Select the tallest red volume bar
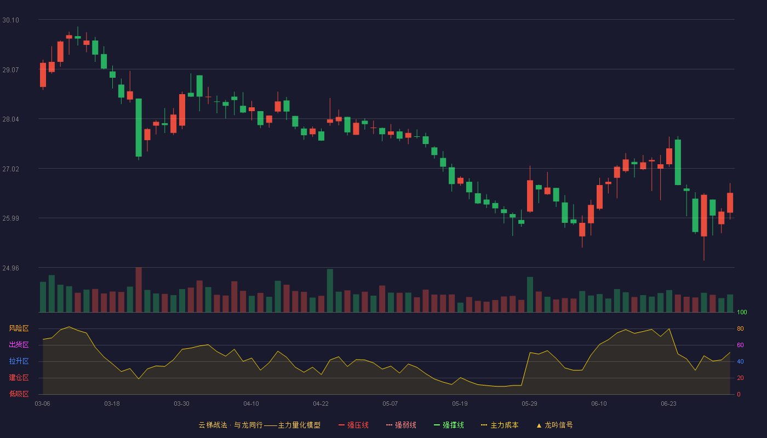Image resolution: width=767 pixels, height=438 pixels. point(139,290)
